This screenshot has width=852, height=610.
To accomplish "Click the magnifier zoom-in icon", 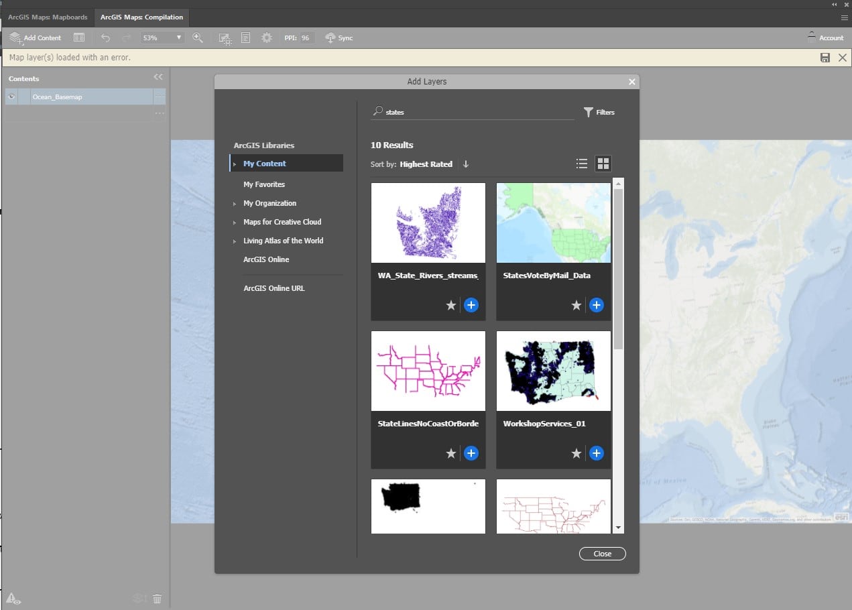I will pos(198,38).
